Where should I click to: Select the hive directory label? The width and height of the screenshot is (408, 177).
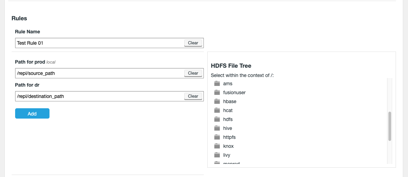(228, 128)
